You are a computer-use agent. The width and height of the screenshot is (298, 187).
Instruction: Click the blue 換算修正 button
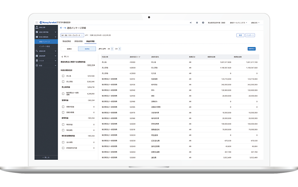(252, 49)
